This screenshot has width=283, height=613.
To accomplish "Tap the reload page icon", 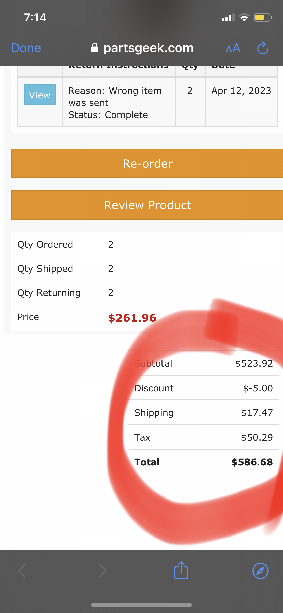I will (x=262, y=48).
